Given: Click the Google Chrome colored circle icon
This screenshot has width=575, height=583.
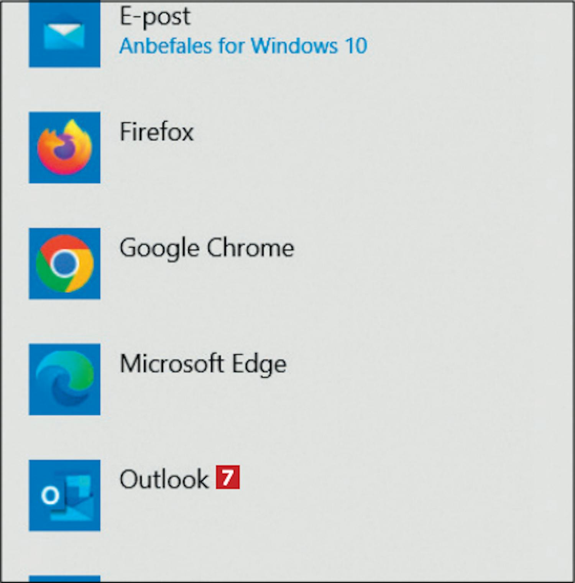Looking at the screenshot, I should pos(64,263).
